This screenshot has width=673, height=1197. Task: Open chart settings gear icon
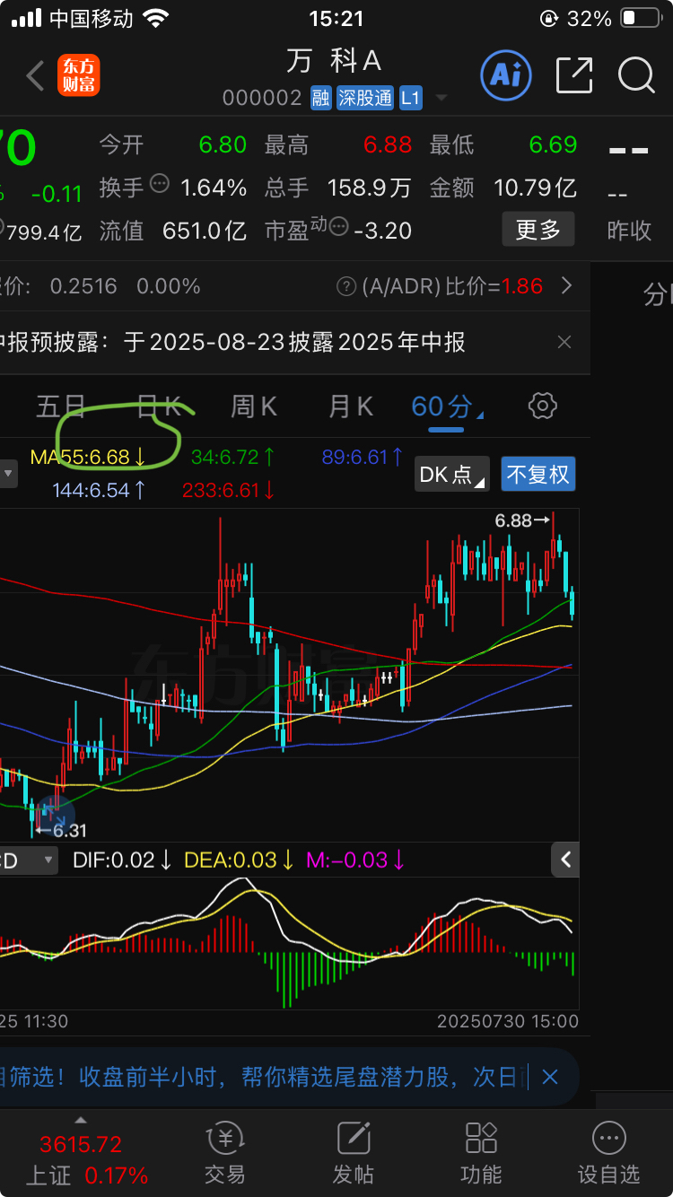click(x=543, y=406)
